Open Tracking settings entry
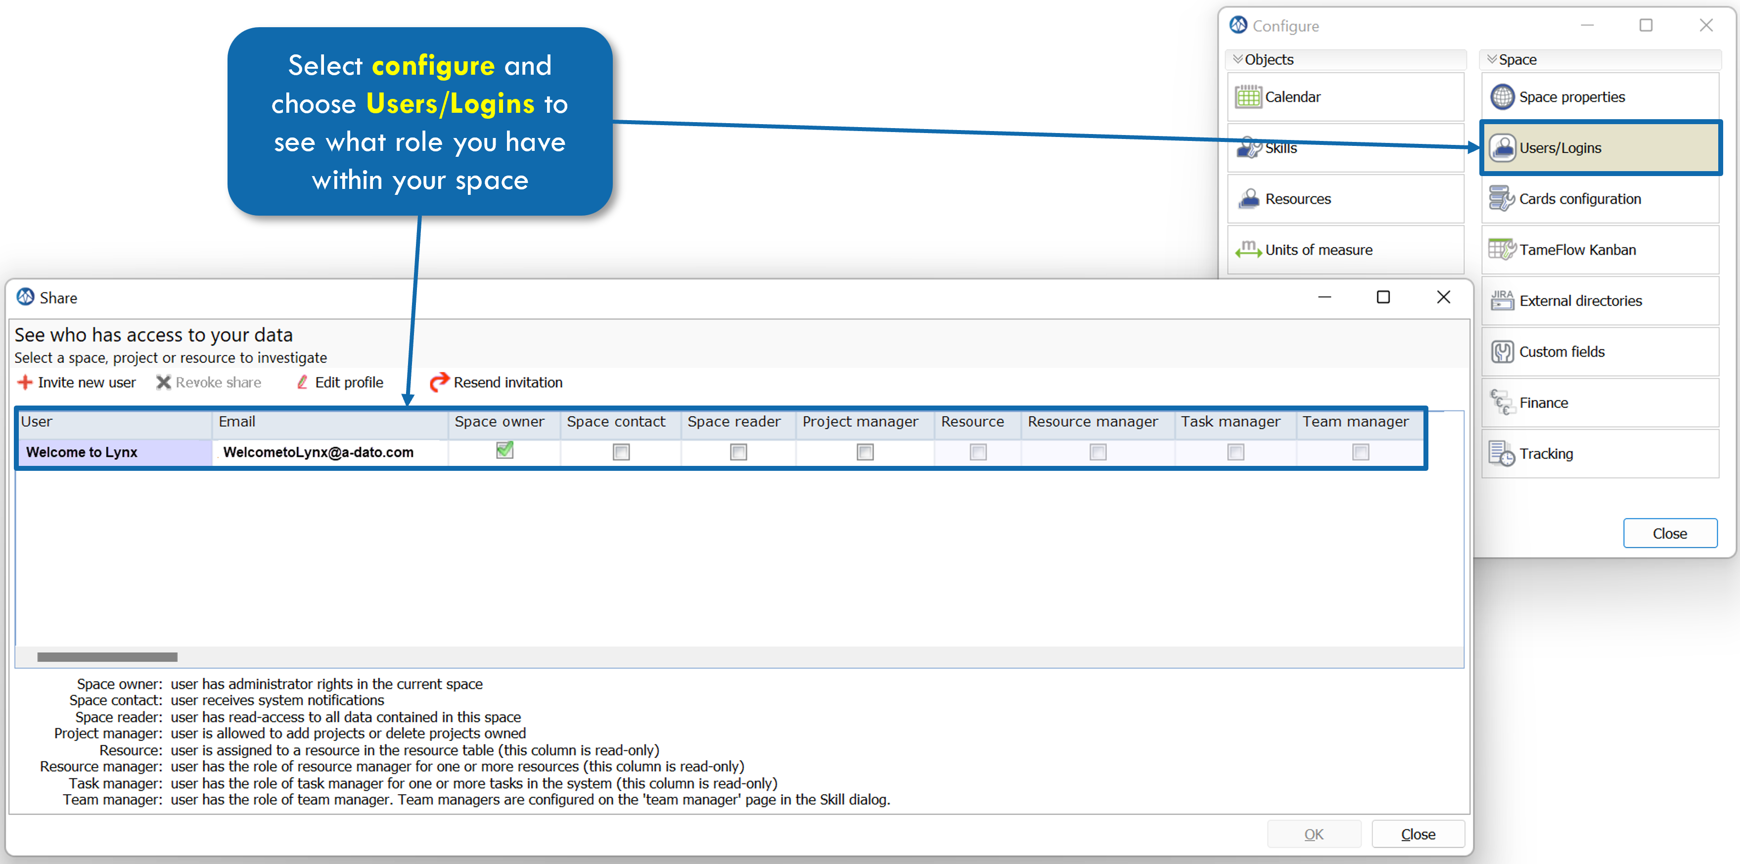Screen dimensions: 1740x864 (x=1600, y=454)
